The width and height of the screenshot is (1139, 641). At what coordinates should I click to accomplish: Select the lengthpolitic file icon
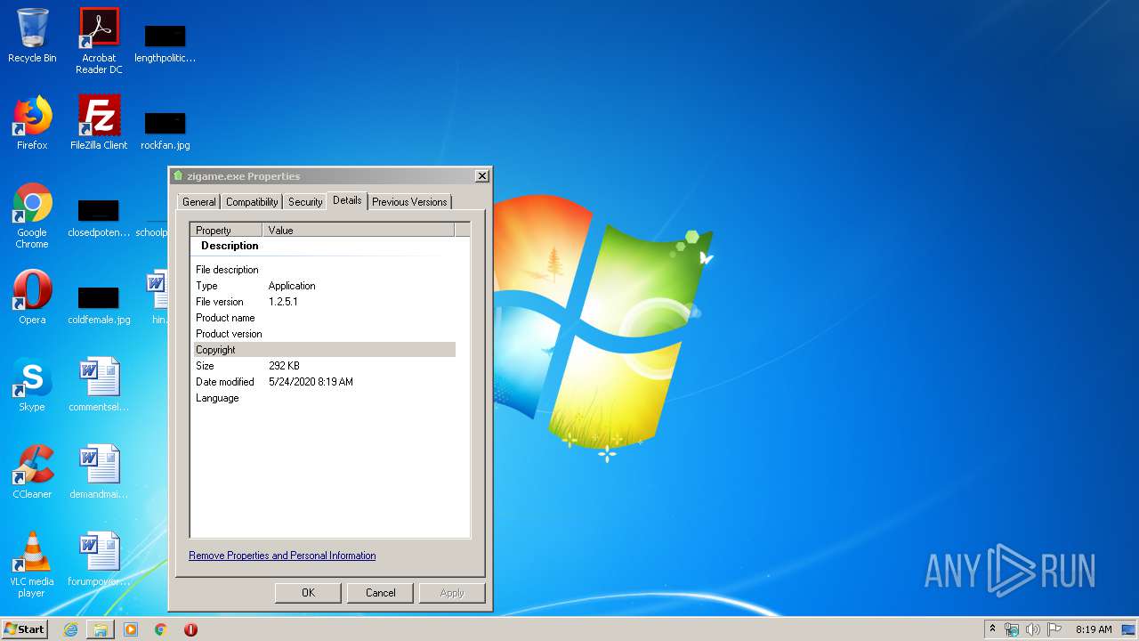[x=165, y=43]
